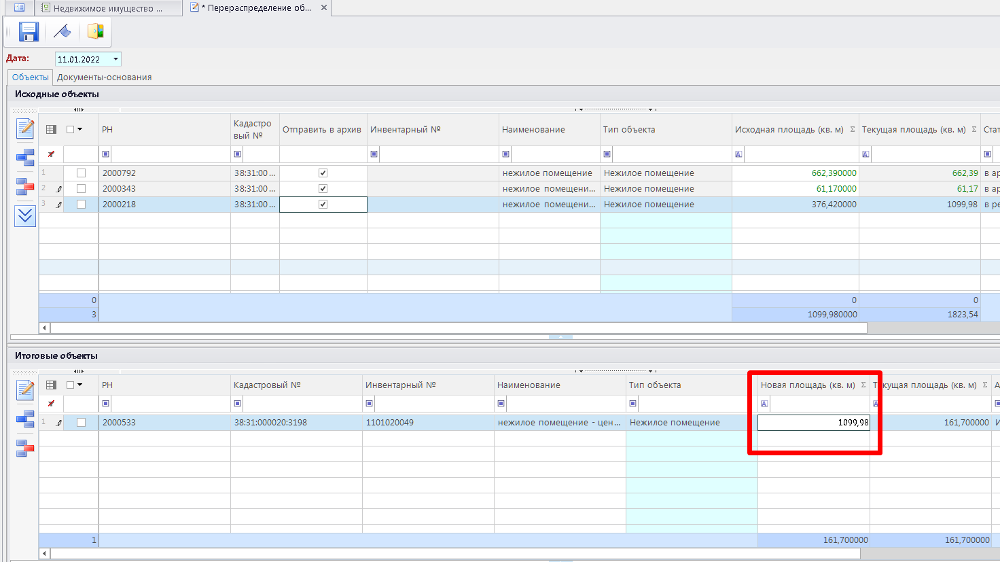Tick the selection checkbox for row 2000343
The height and width of the screenshot is (562, 1000).
pyautogui.click(x=81, y=188)
